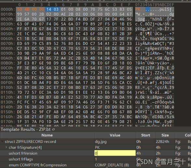Select byte 50 at offset 0000h

[x=19, y=9]
